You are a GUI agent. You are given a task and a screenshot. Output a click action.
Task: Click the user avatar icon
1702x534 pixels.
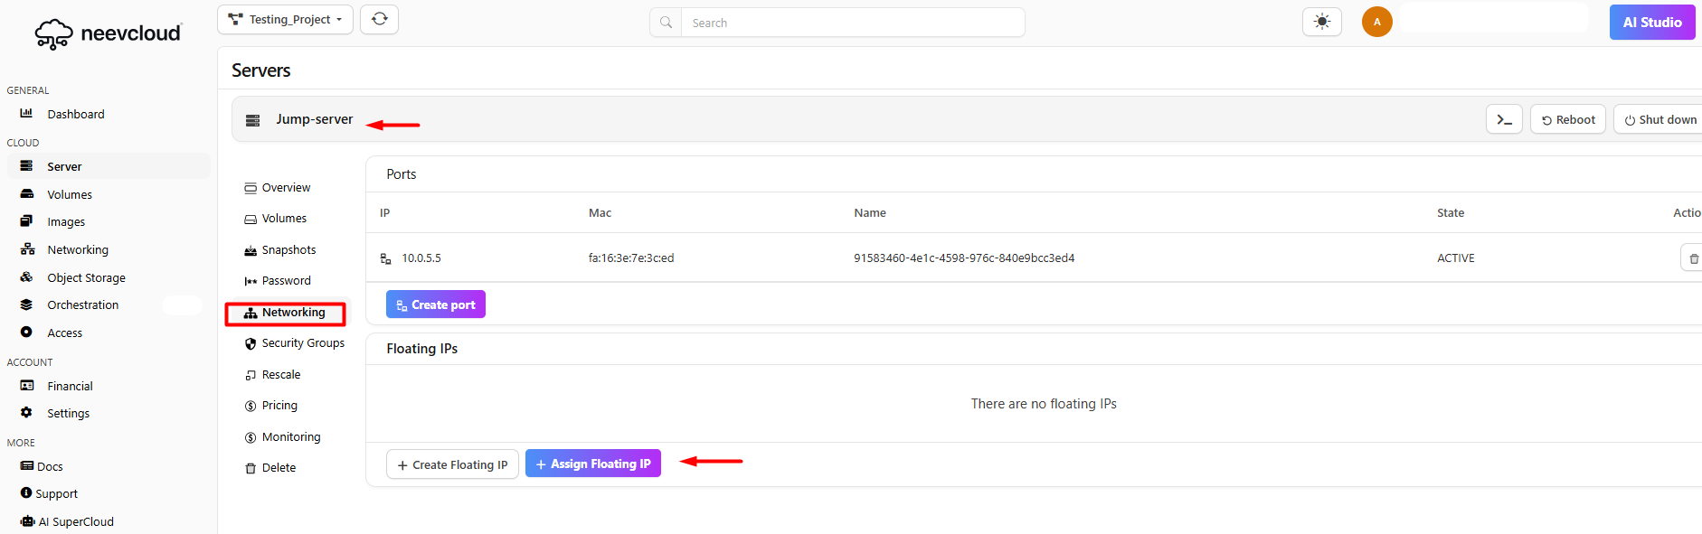[1376, 22]
